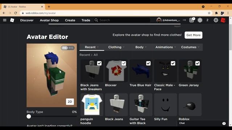Select the R6 rig option
232x130 pixels.
pos(65,48)
